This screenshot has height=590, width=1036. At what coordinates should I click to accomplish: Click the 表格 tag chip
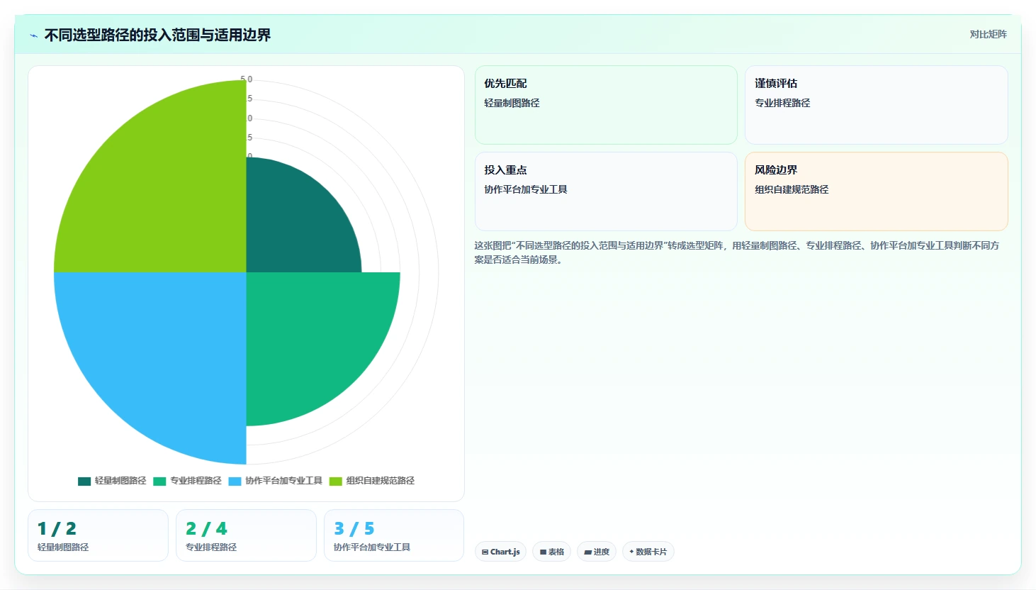click(551, 552)
